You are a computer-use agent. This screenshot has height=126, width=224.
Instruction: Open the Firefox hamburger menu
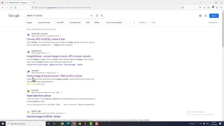pos(221,8)
